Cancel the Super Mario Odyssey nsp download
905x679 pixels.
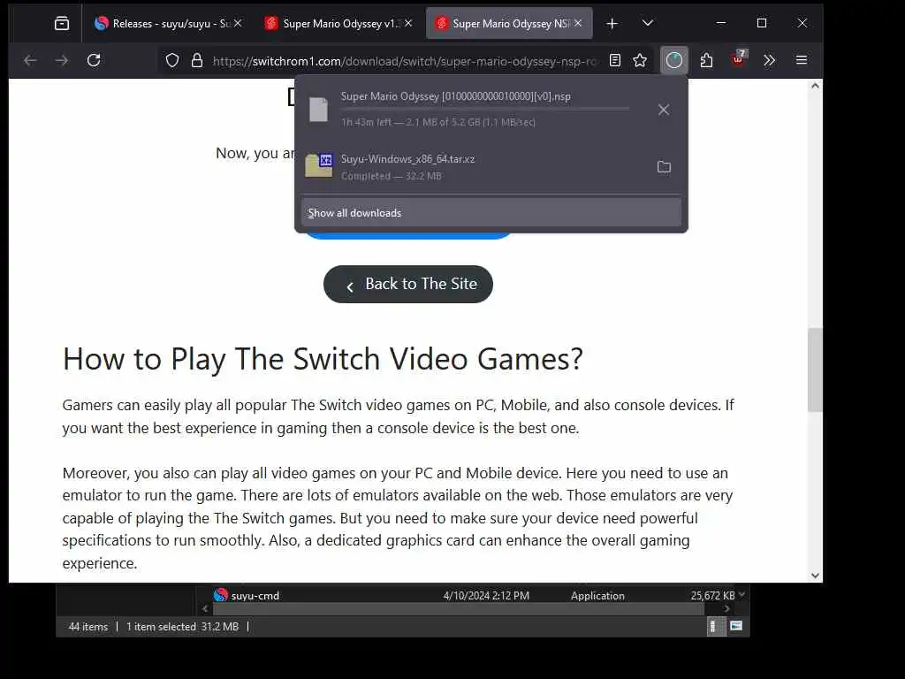tap(664, 110)
